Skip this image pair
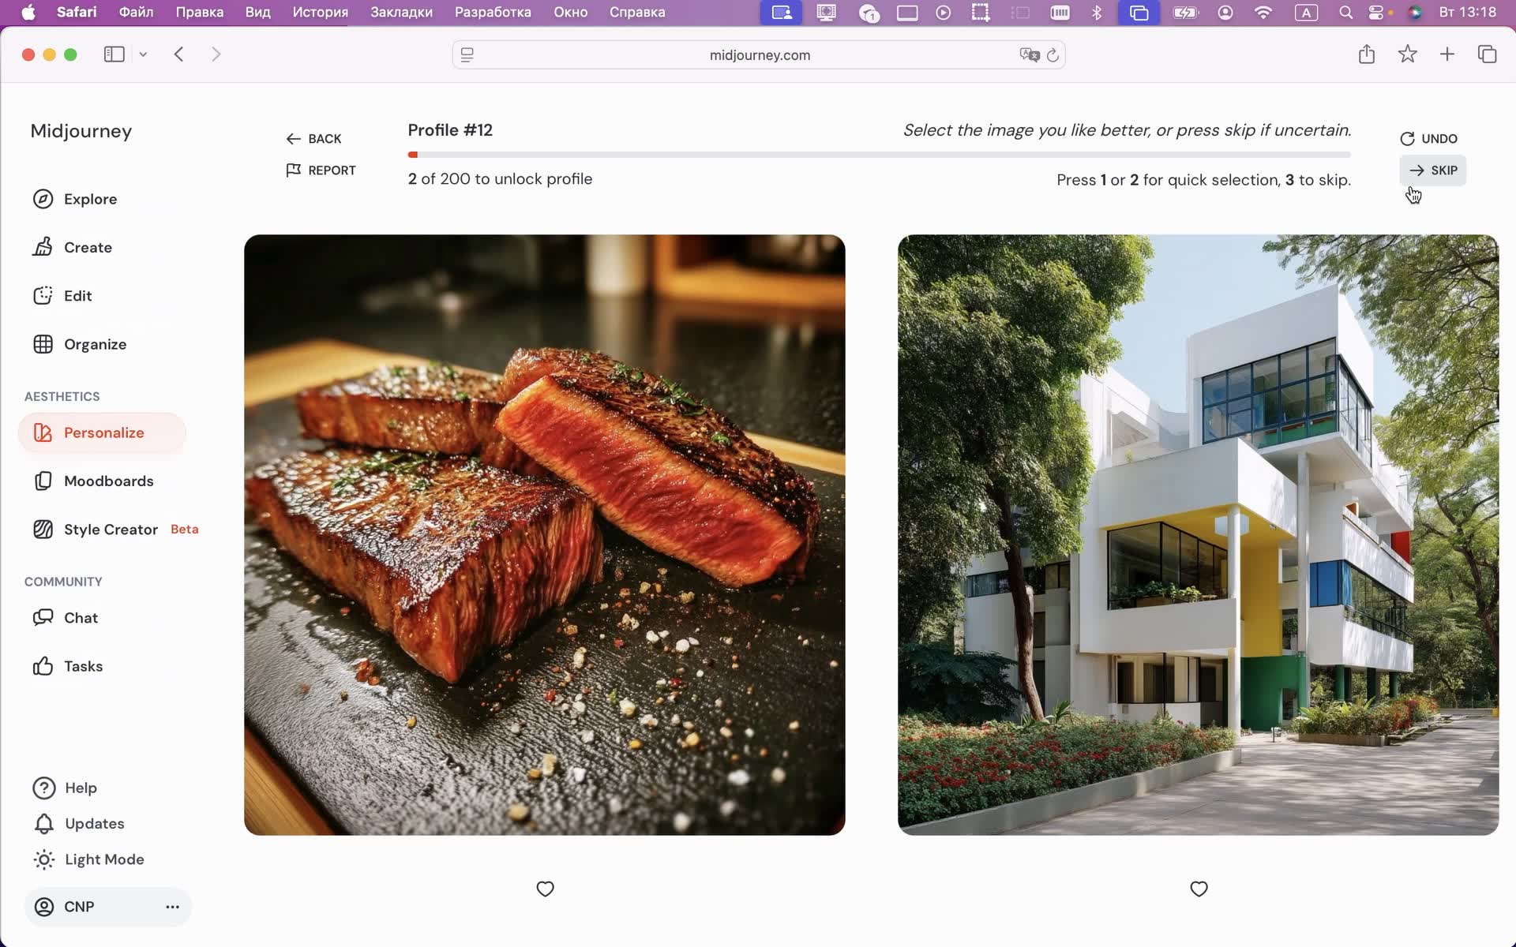This screenshot has height=947, width=1516. (x=1433, y=170)
